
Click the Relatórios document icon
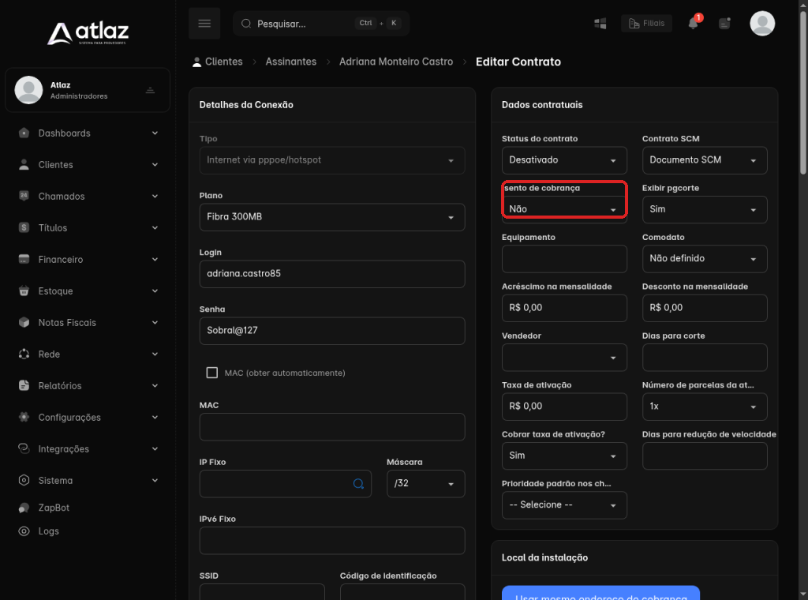[x=24, y=385]
